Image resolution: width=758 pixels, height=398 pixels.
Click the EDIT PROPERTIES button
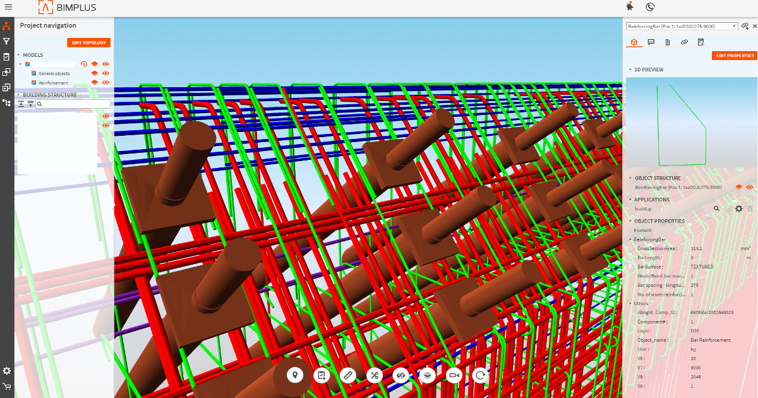tap(733, 56)
